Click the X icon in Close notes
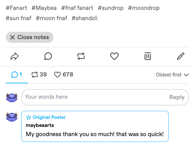This screenshot has height=154, width=194. [x=12, y=37]
